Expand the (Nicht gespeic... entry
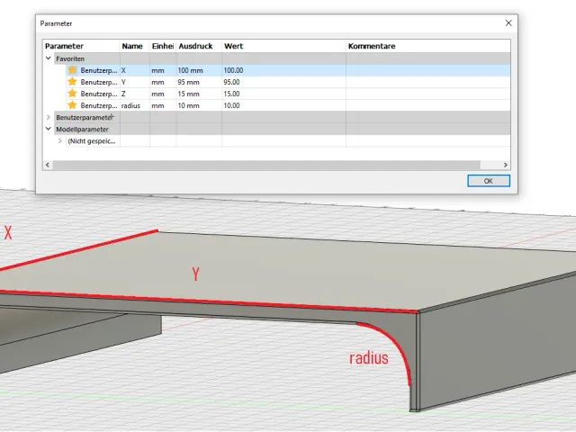Screen dimensions: 576x432 tap(60, 140)
